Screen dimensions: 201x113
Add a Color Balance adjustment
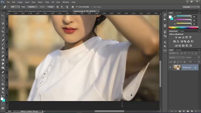[x=178, y=41]
